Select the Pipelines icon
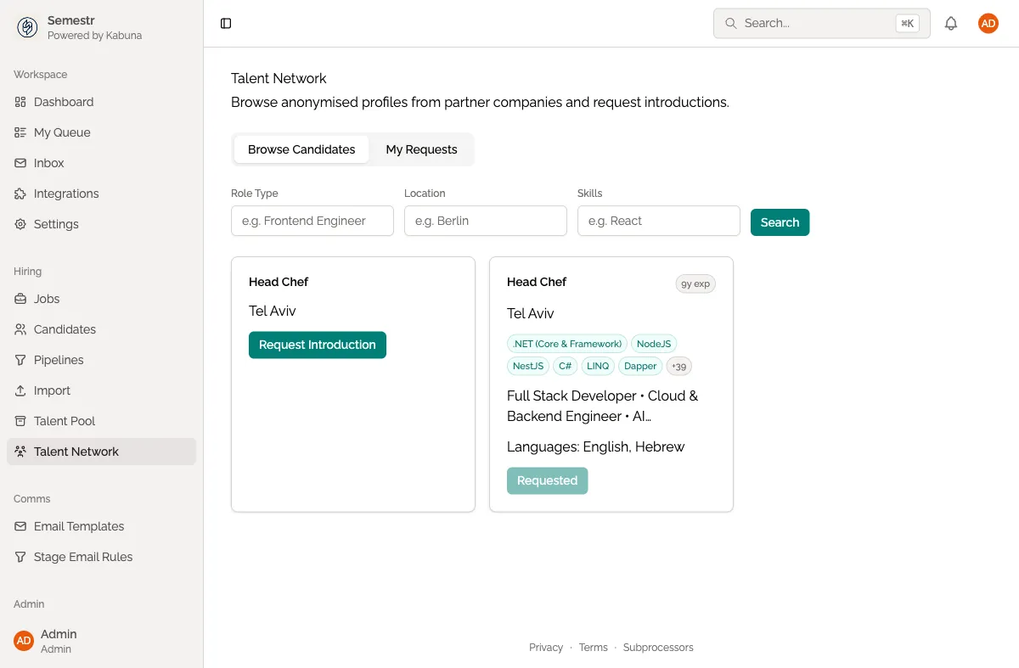Viewport: 1019px width, 668px height. click(20, 360)
